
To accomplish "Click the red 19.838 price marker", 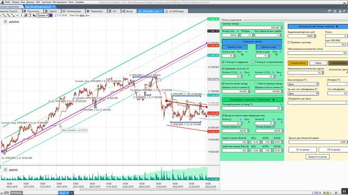I will (x=213, y=132).
